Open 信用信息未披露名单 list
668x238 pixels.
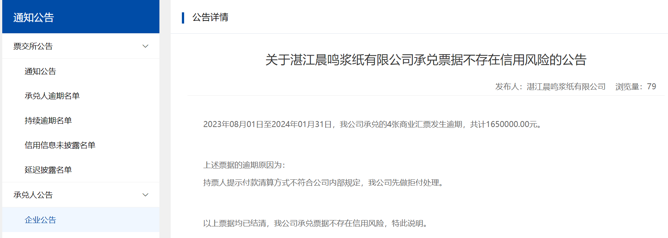(x=60, y=145)
